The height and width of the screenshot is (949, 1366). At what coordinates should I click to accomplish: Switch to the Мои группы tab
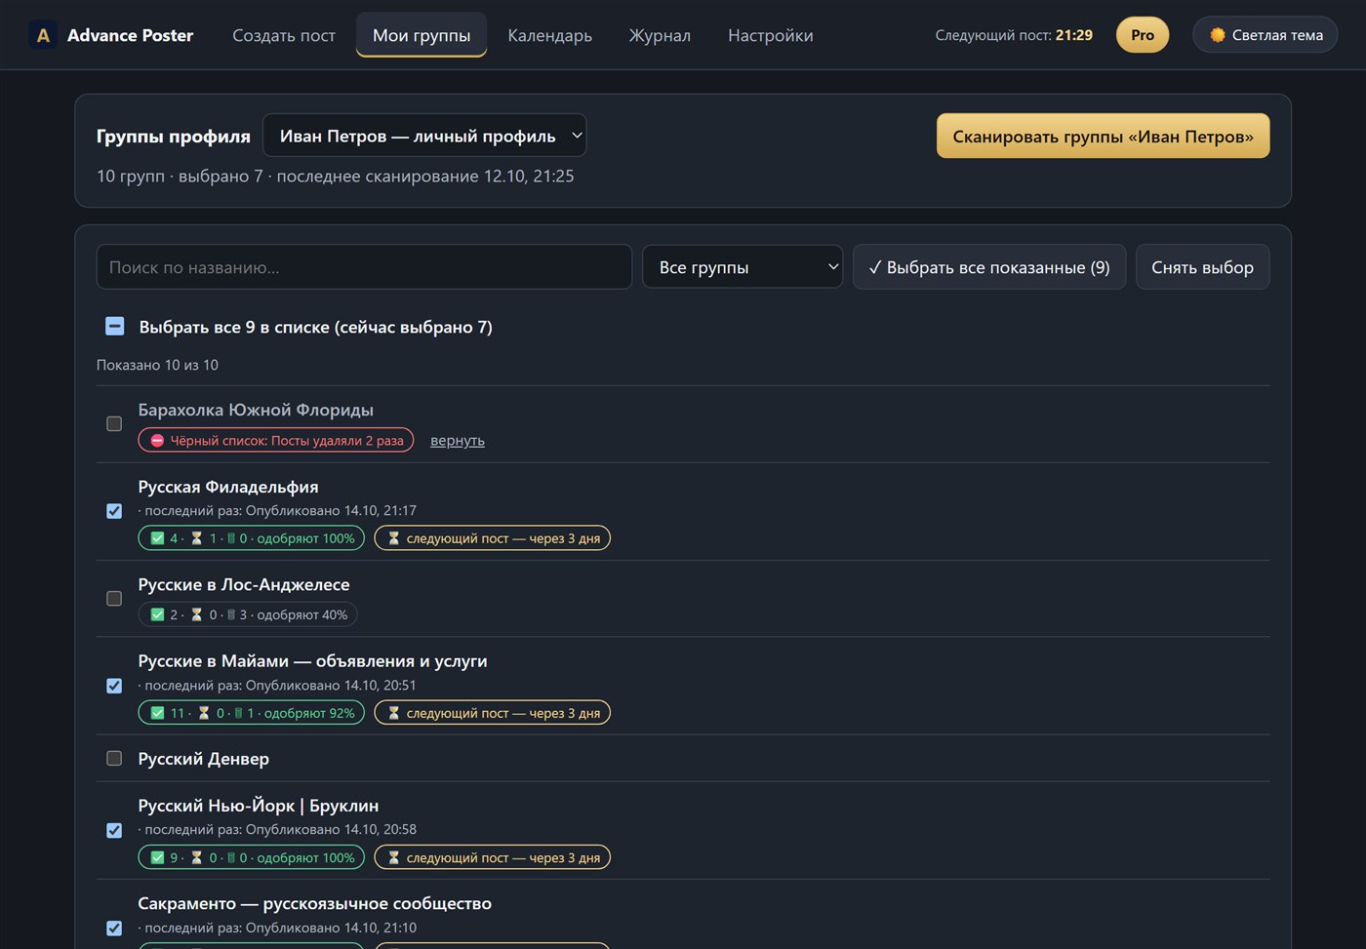tap(422, 35)
